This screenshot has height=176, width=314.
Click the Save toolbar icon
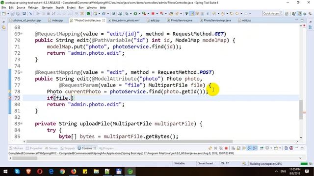coord(12,14)
